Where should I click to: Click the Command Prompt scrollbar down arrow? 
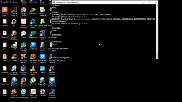pyautogui.click(x=157, y=58)
